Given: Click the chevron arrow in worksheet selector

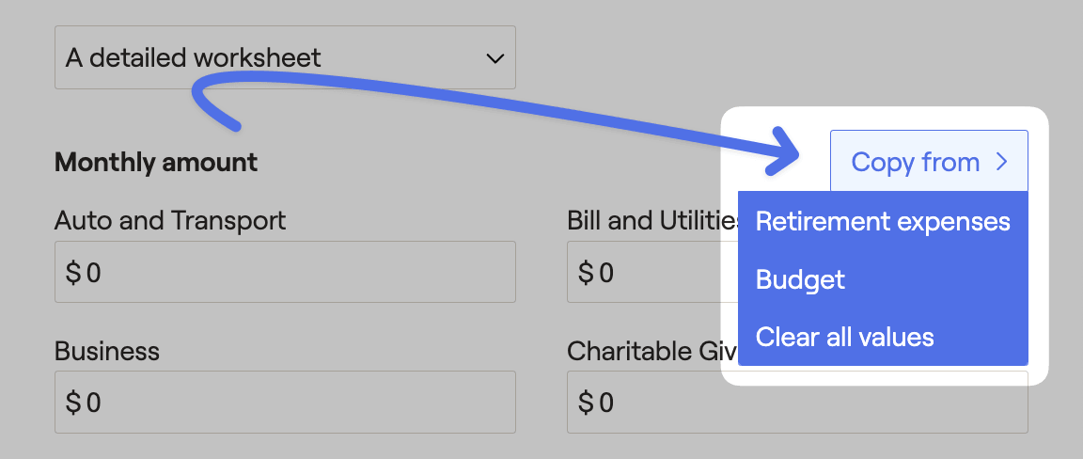Looking at the screenshot, I should coord(494,58).
